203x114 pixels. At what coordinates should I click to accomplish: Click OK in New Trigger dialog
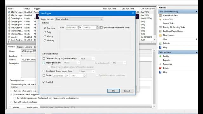[114, 91]
